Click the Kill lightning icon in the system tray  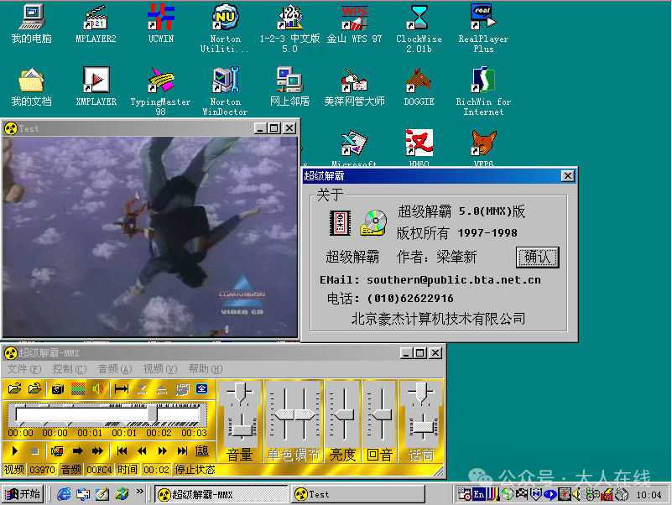pos(607,495)
